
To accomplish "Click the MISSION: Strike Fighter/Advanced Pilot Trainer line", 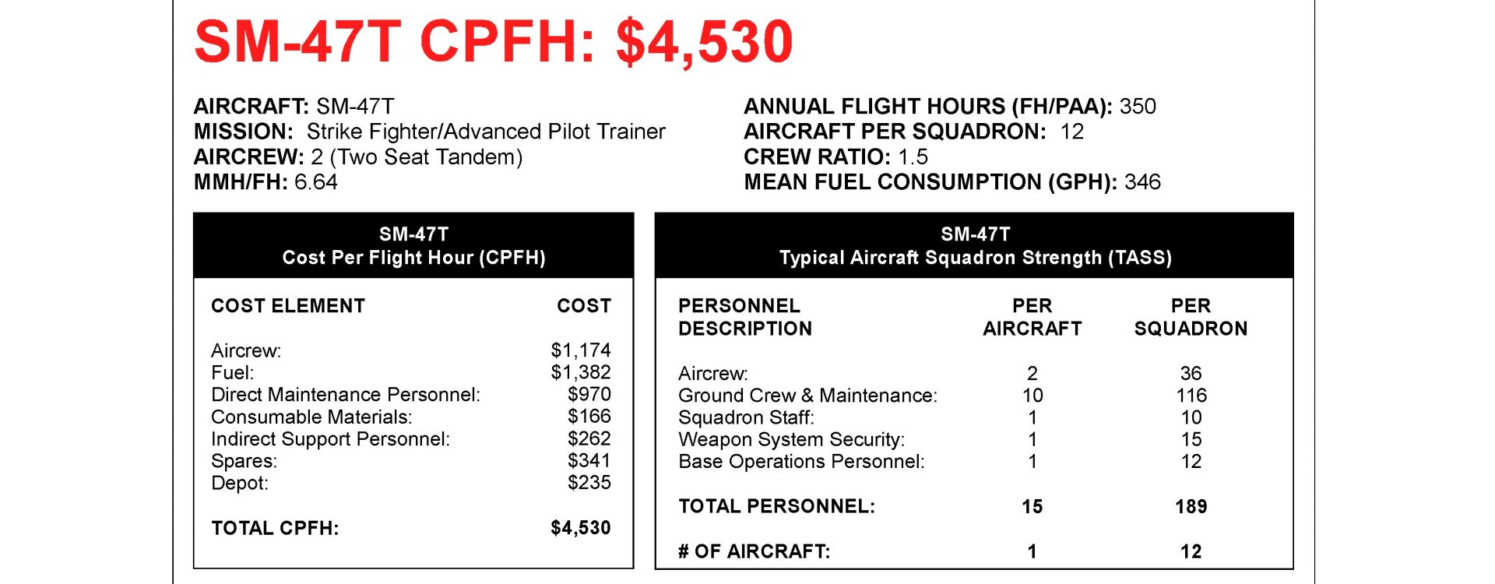I will coord(429,132).
